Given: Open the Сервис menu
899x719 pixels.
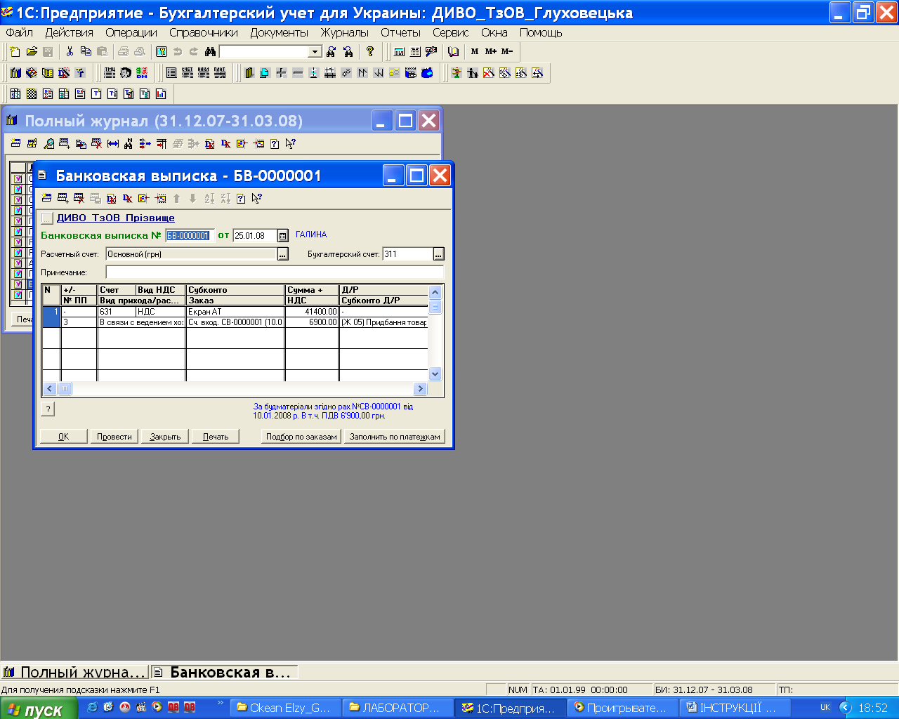Looking at the screenshot, I should click(451, 32).
